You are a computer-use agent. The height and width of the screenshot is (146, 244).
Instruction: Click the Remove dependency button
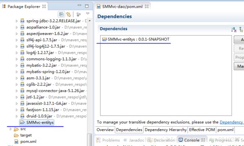click(239, 49)
